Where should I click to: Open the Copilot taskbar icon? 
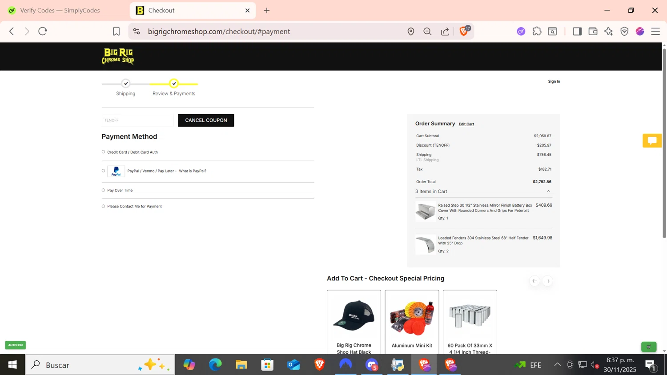coord(189,365)
